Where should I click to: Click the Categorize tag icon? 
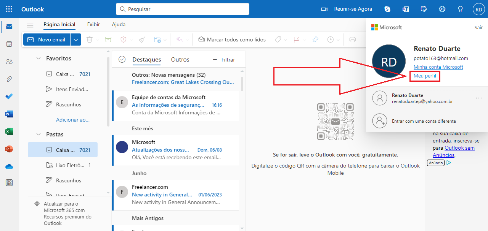pos(278,40)
